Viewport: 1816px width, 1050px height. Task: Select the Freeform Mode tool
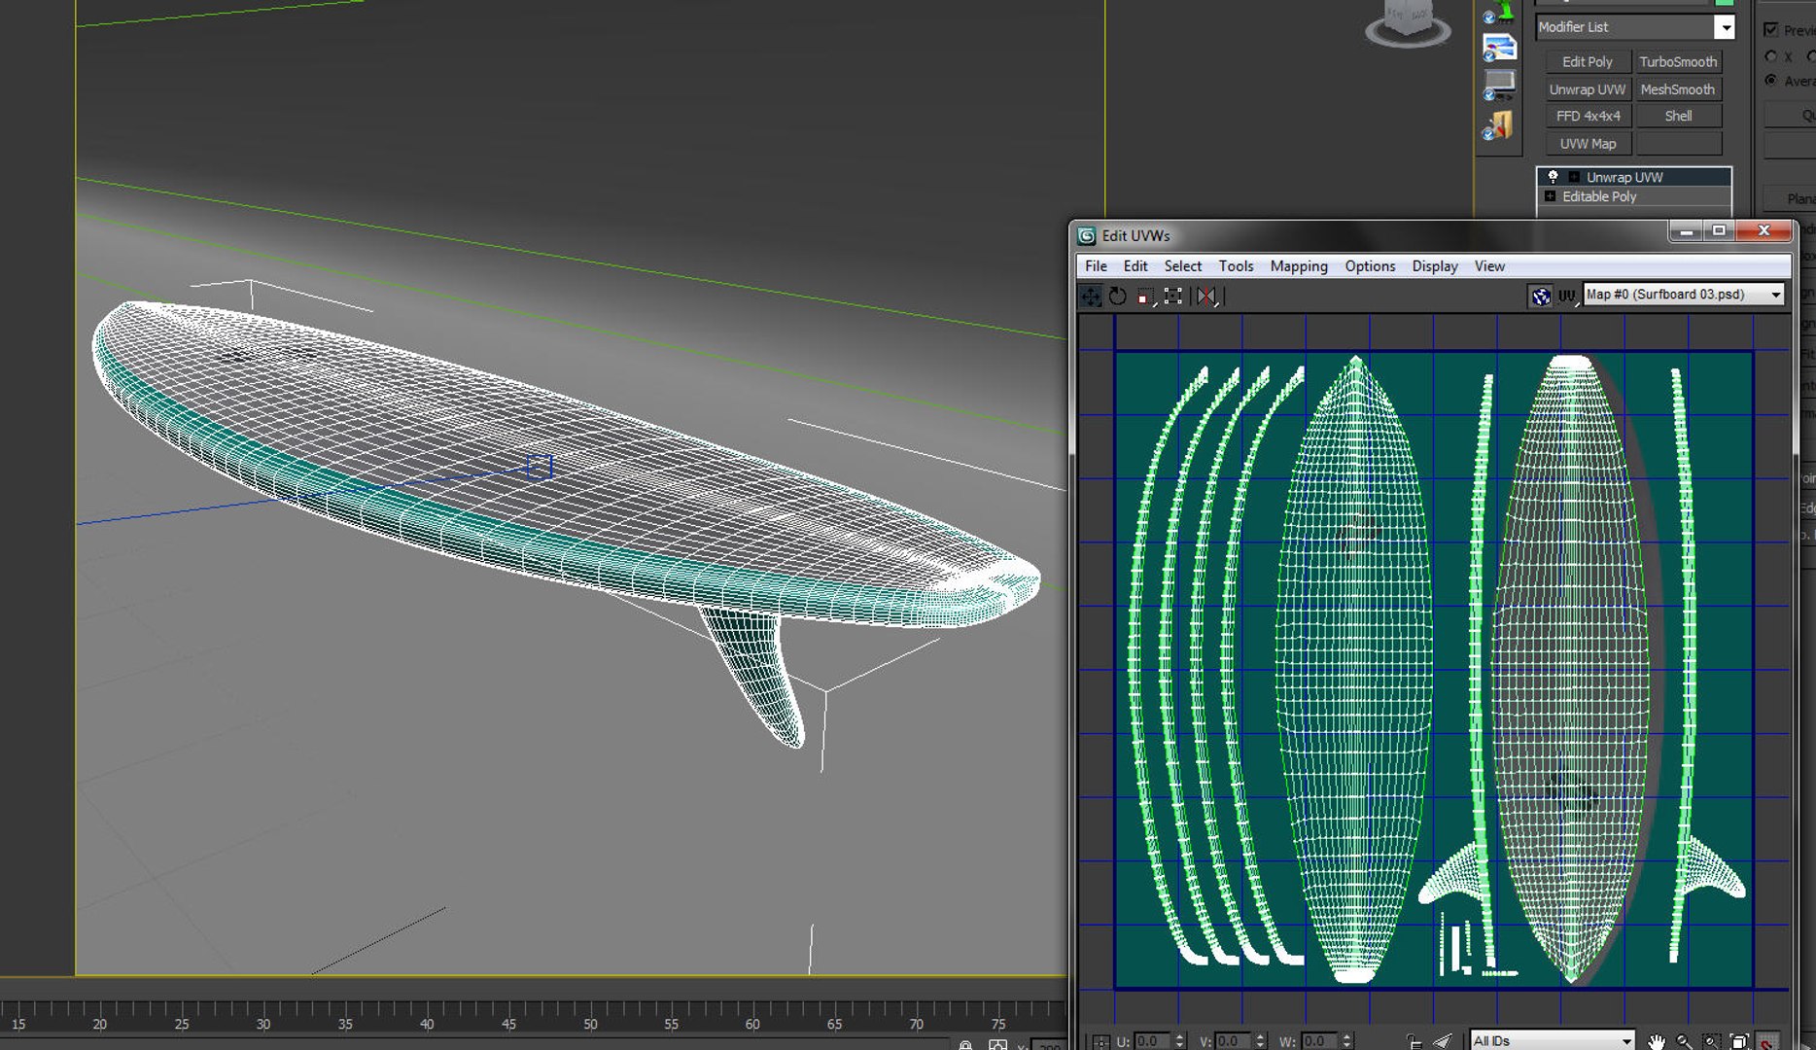(1173, 296)
